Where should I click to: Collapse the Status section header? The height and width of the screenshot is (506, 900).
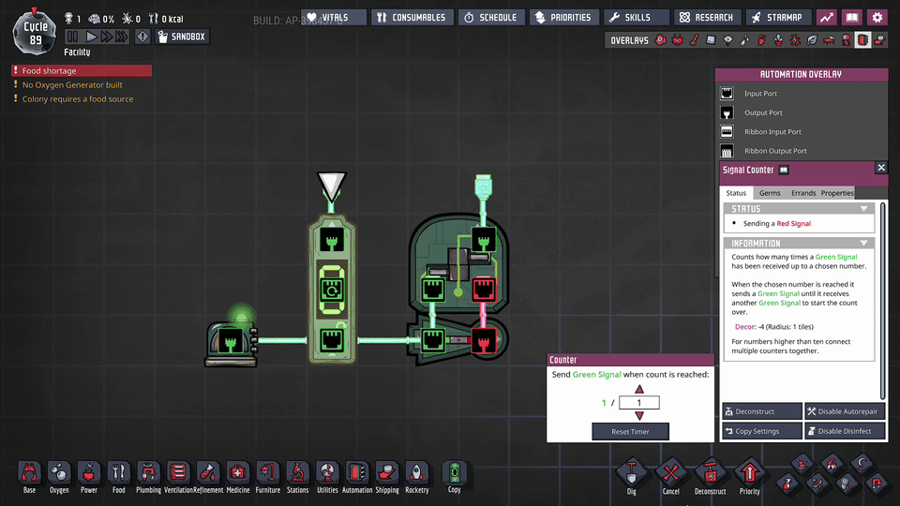click(799, 209)
